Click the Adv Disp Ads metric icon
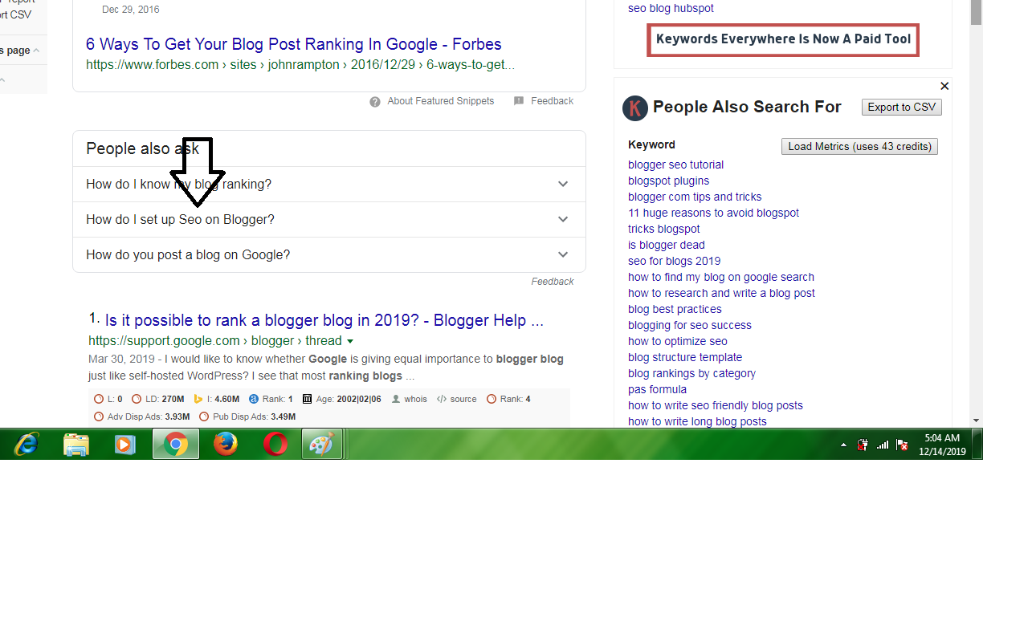 coord(99,416)
